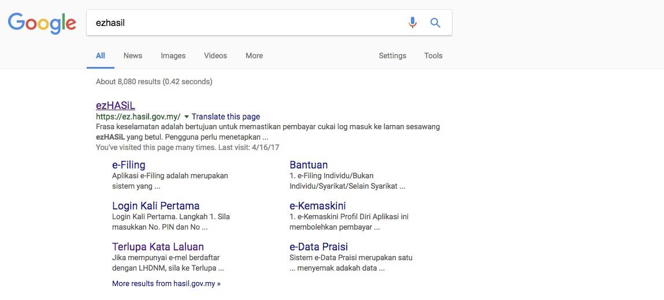Click the magnifying glass search button
664x300 pixels.
[435, 22]
